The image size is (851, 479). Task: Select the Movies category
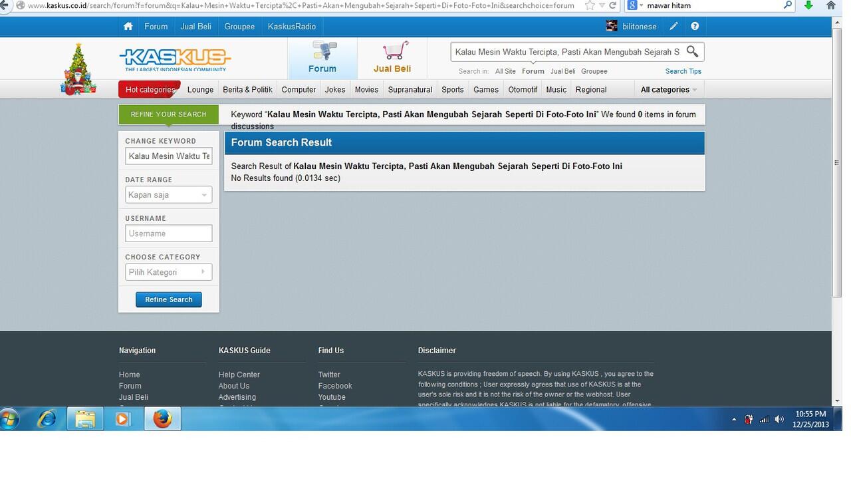366,90
